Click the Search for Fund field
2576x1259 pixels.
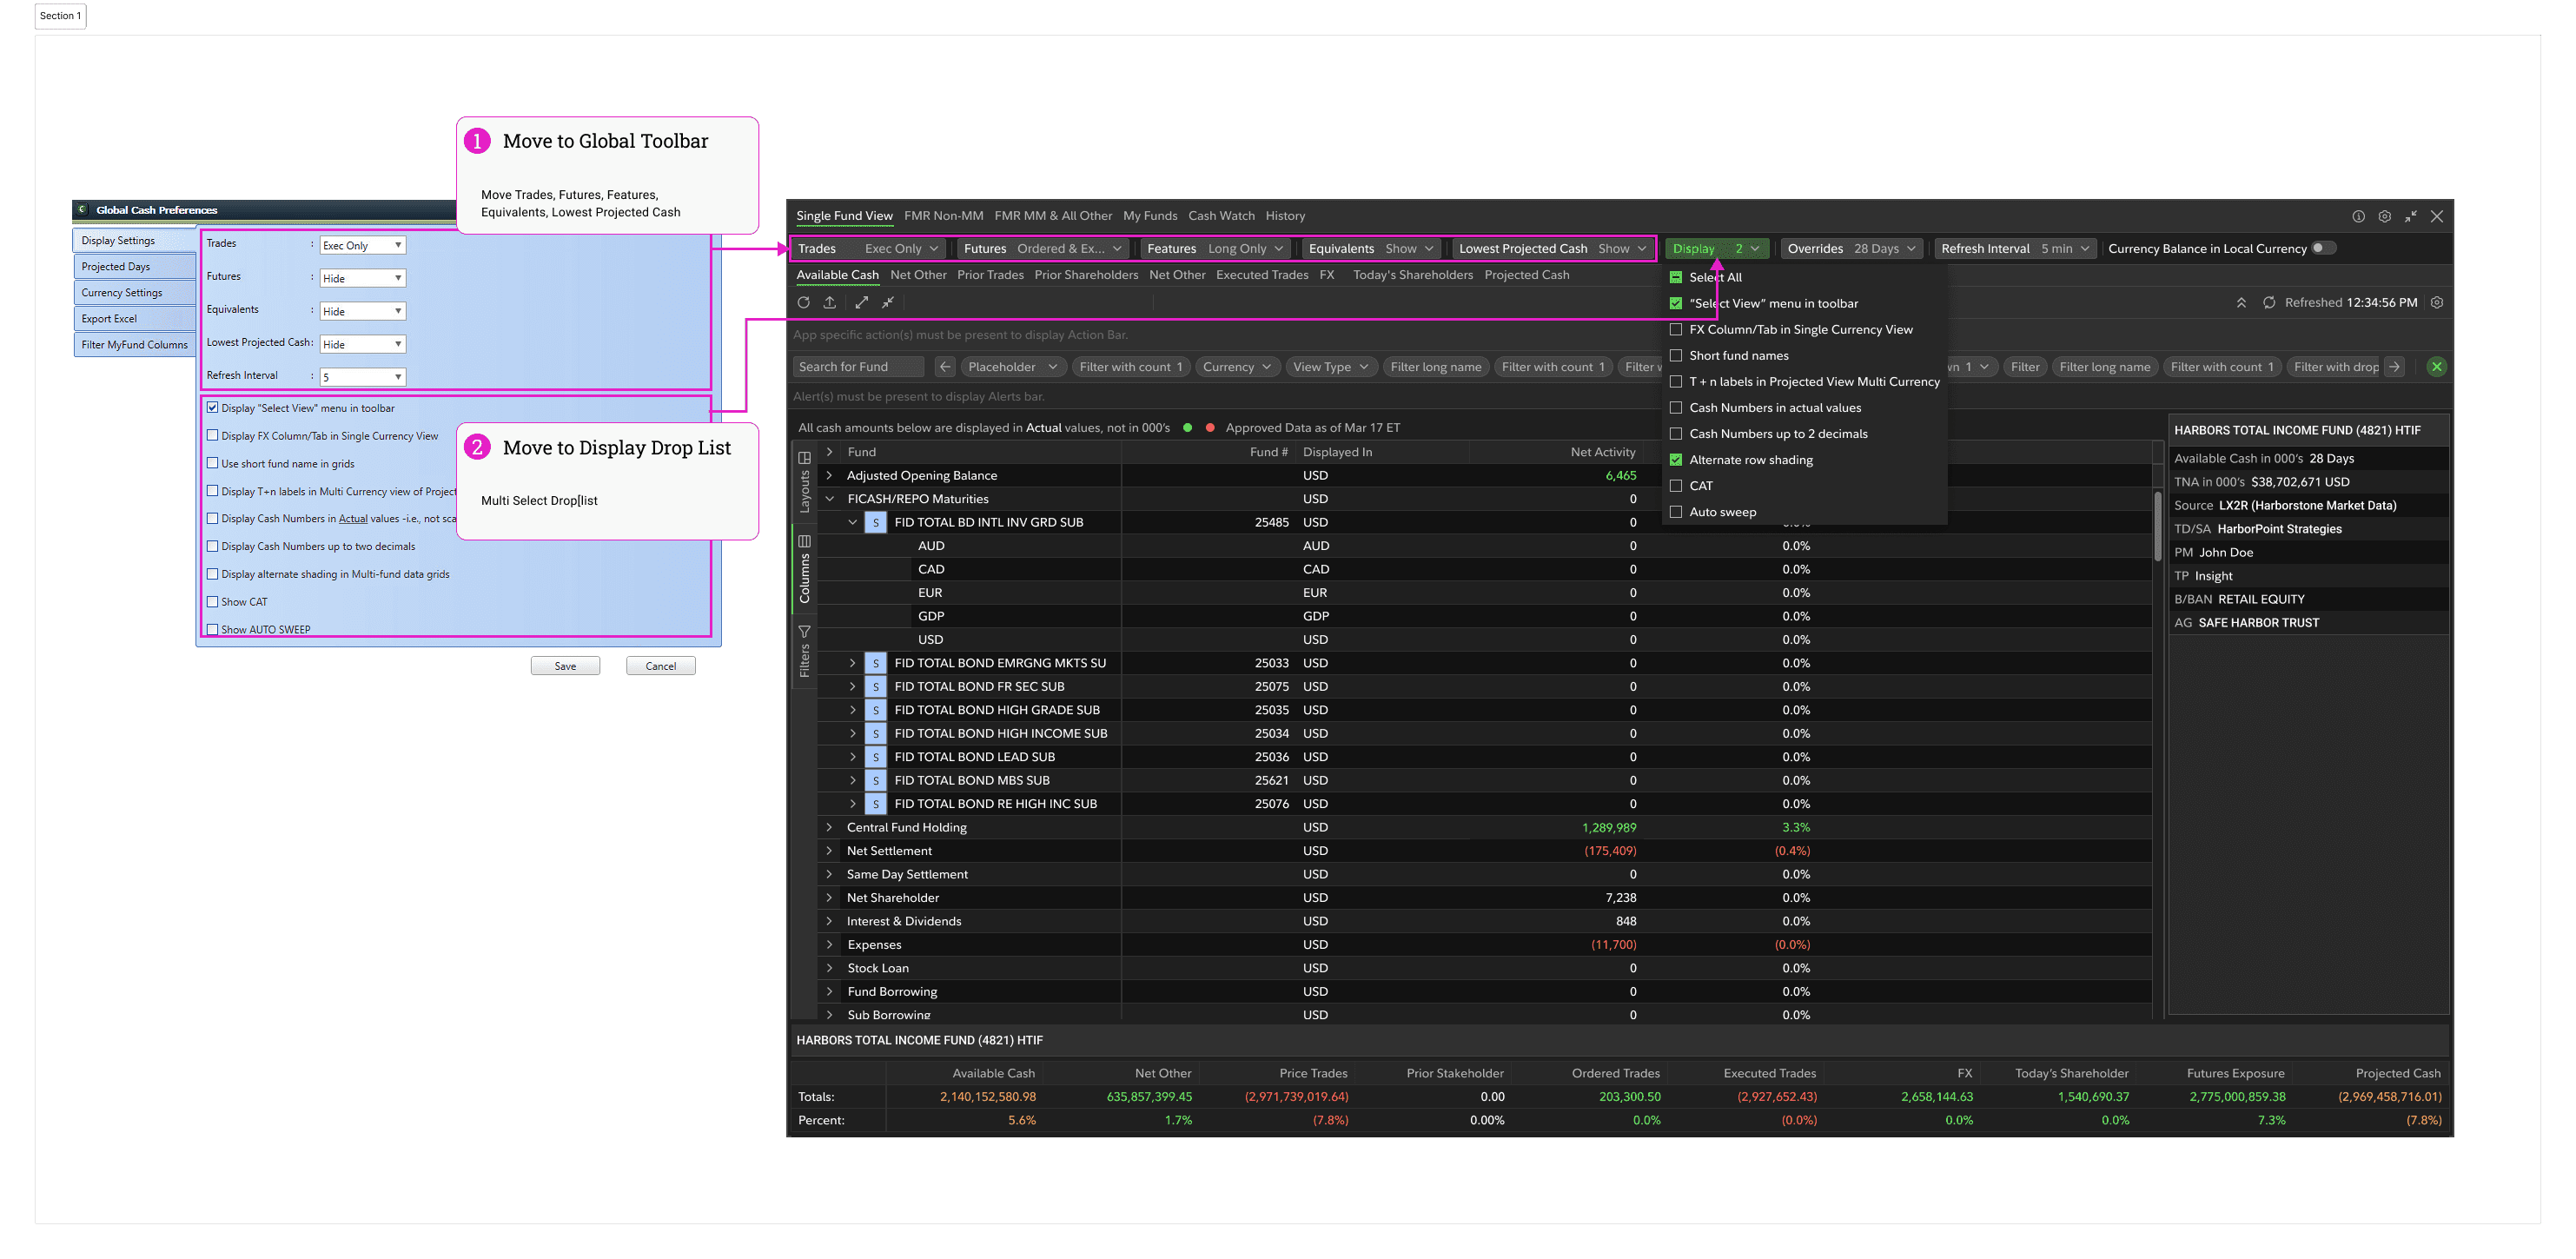858,367
